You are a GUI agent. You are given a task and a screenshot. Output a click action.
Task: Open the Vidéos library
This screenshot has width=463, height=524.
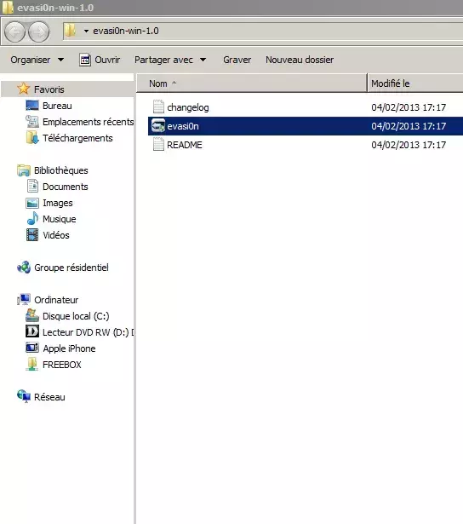point(55,235)
